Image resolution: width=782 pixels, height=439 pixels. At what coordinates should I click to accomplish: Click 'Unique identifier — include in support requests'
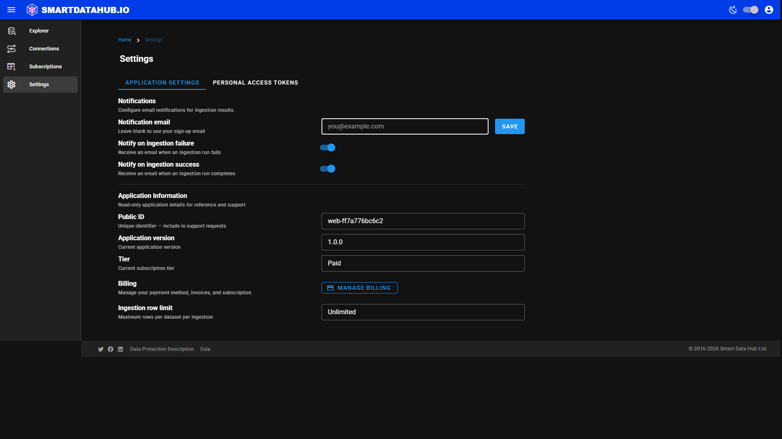coord(172,226)
